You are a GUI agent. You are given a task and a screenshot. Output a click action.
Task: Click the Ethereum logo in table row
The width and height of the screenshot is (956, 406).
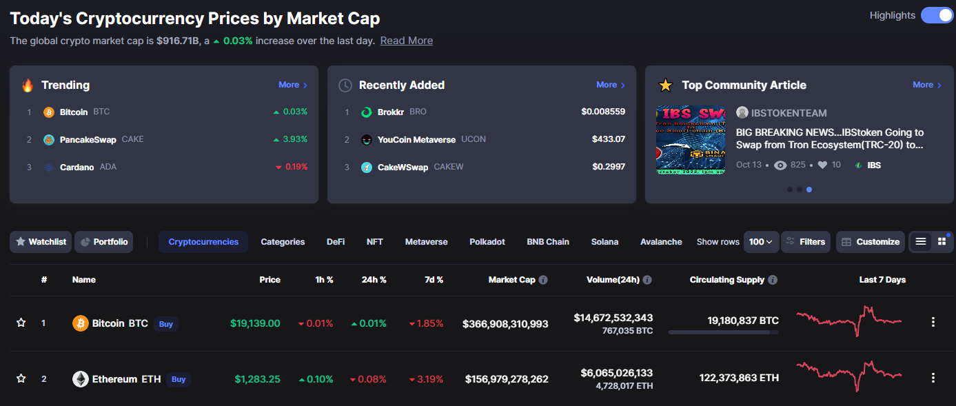tap(81, 379)
